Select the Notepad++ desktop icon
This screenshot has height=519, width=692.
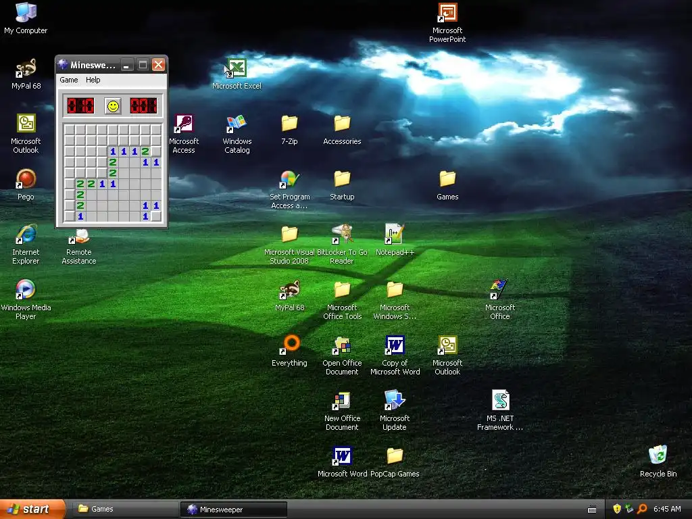pyautogui.click(x=395, y=240)
